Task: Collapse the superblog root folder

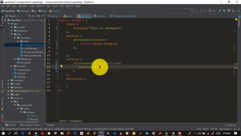Action: 5,20
